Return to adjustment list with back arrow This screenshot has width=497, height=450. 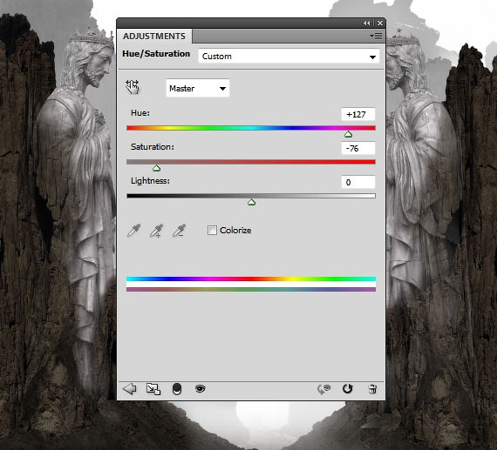click(129, 388)
